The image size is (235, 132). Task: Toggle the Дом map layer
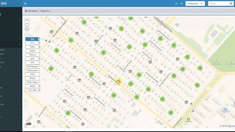(32, 39)
